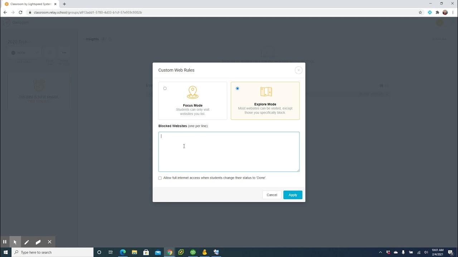Open the OneDrive cloud tray icon
The image size is (458, 257).
click(396, 252)
